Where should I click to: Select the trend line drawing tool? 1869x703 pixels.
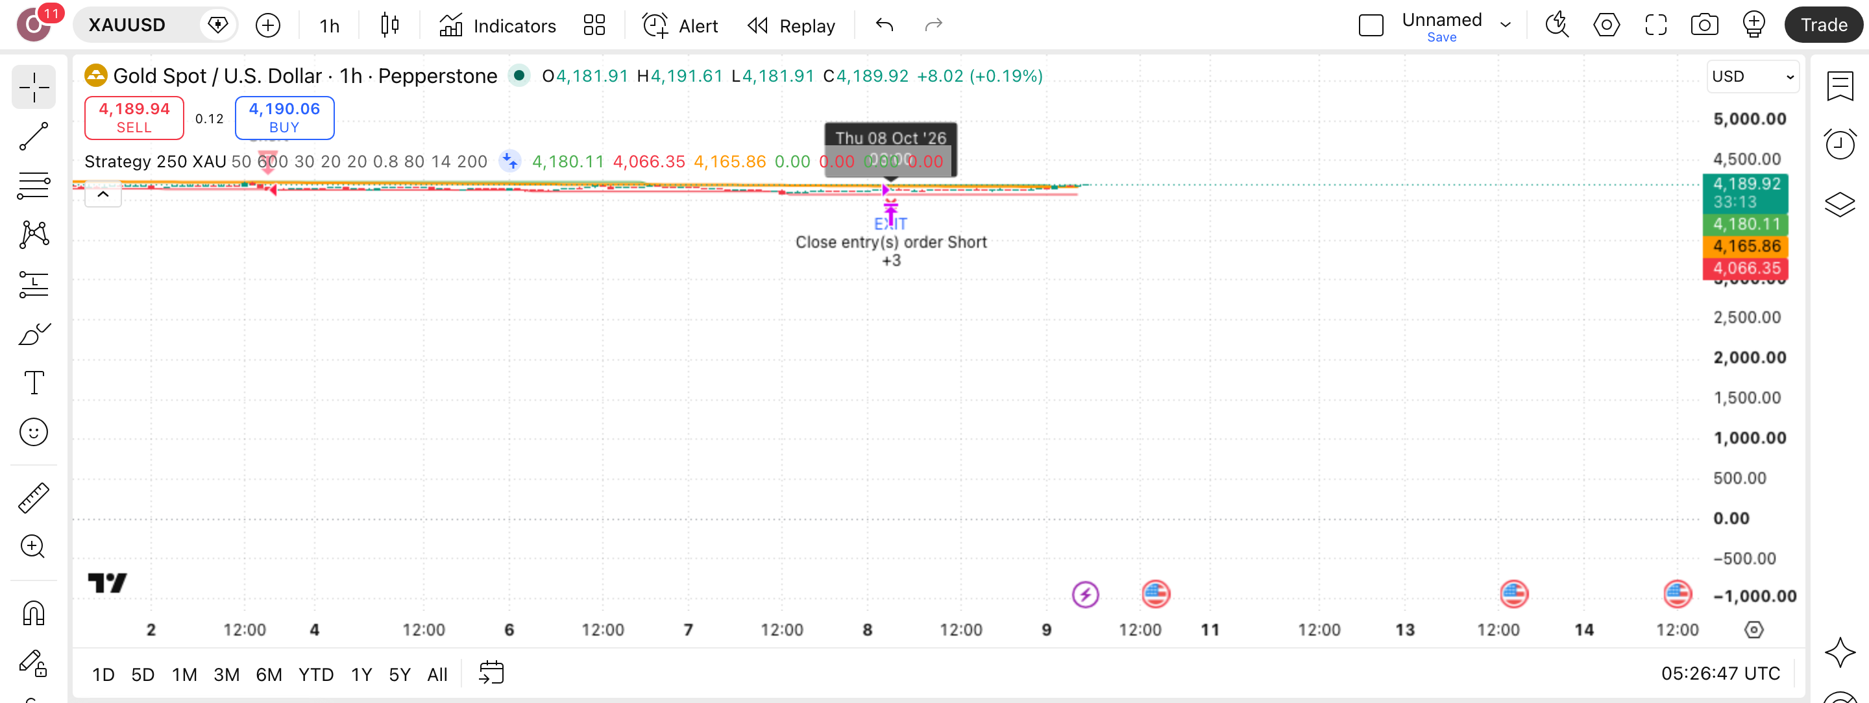pos(33,136)
